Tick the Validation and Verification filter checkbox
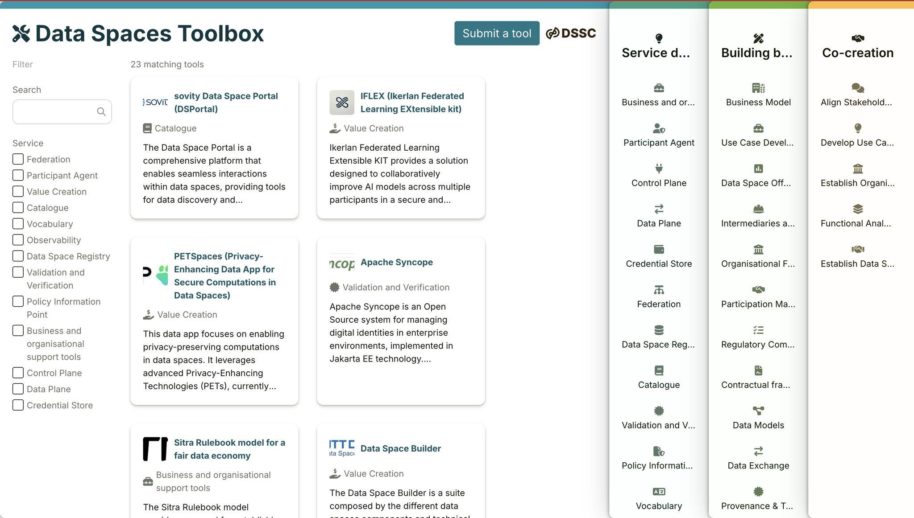The height and width of the screenshot is (518, 914). click(18, 272)
